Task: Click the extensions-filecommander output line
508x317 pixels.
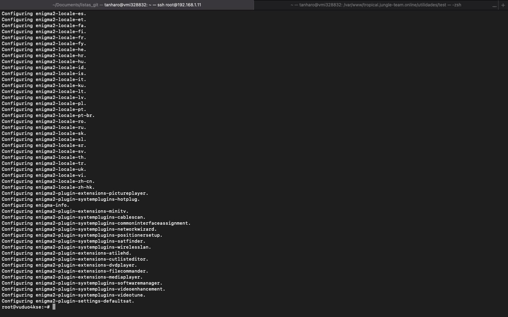Action: point(75,271)
